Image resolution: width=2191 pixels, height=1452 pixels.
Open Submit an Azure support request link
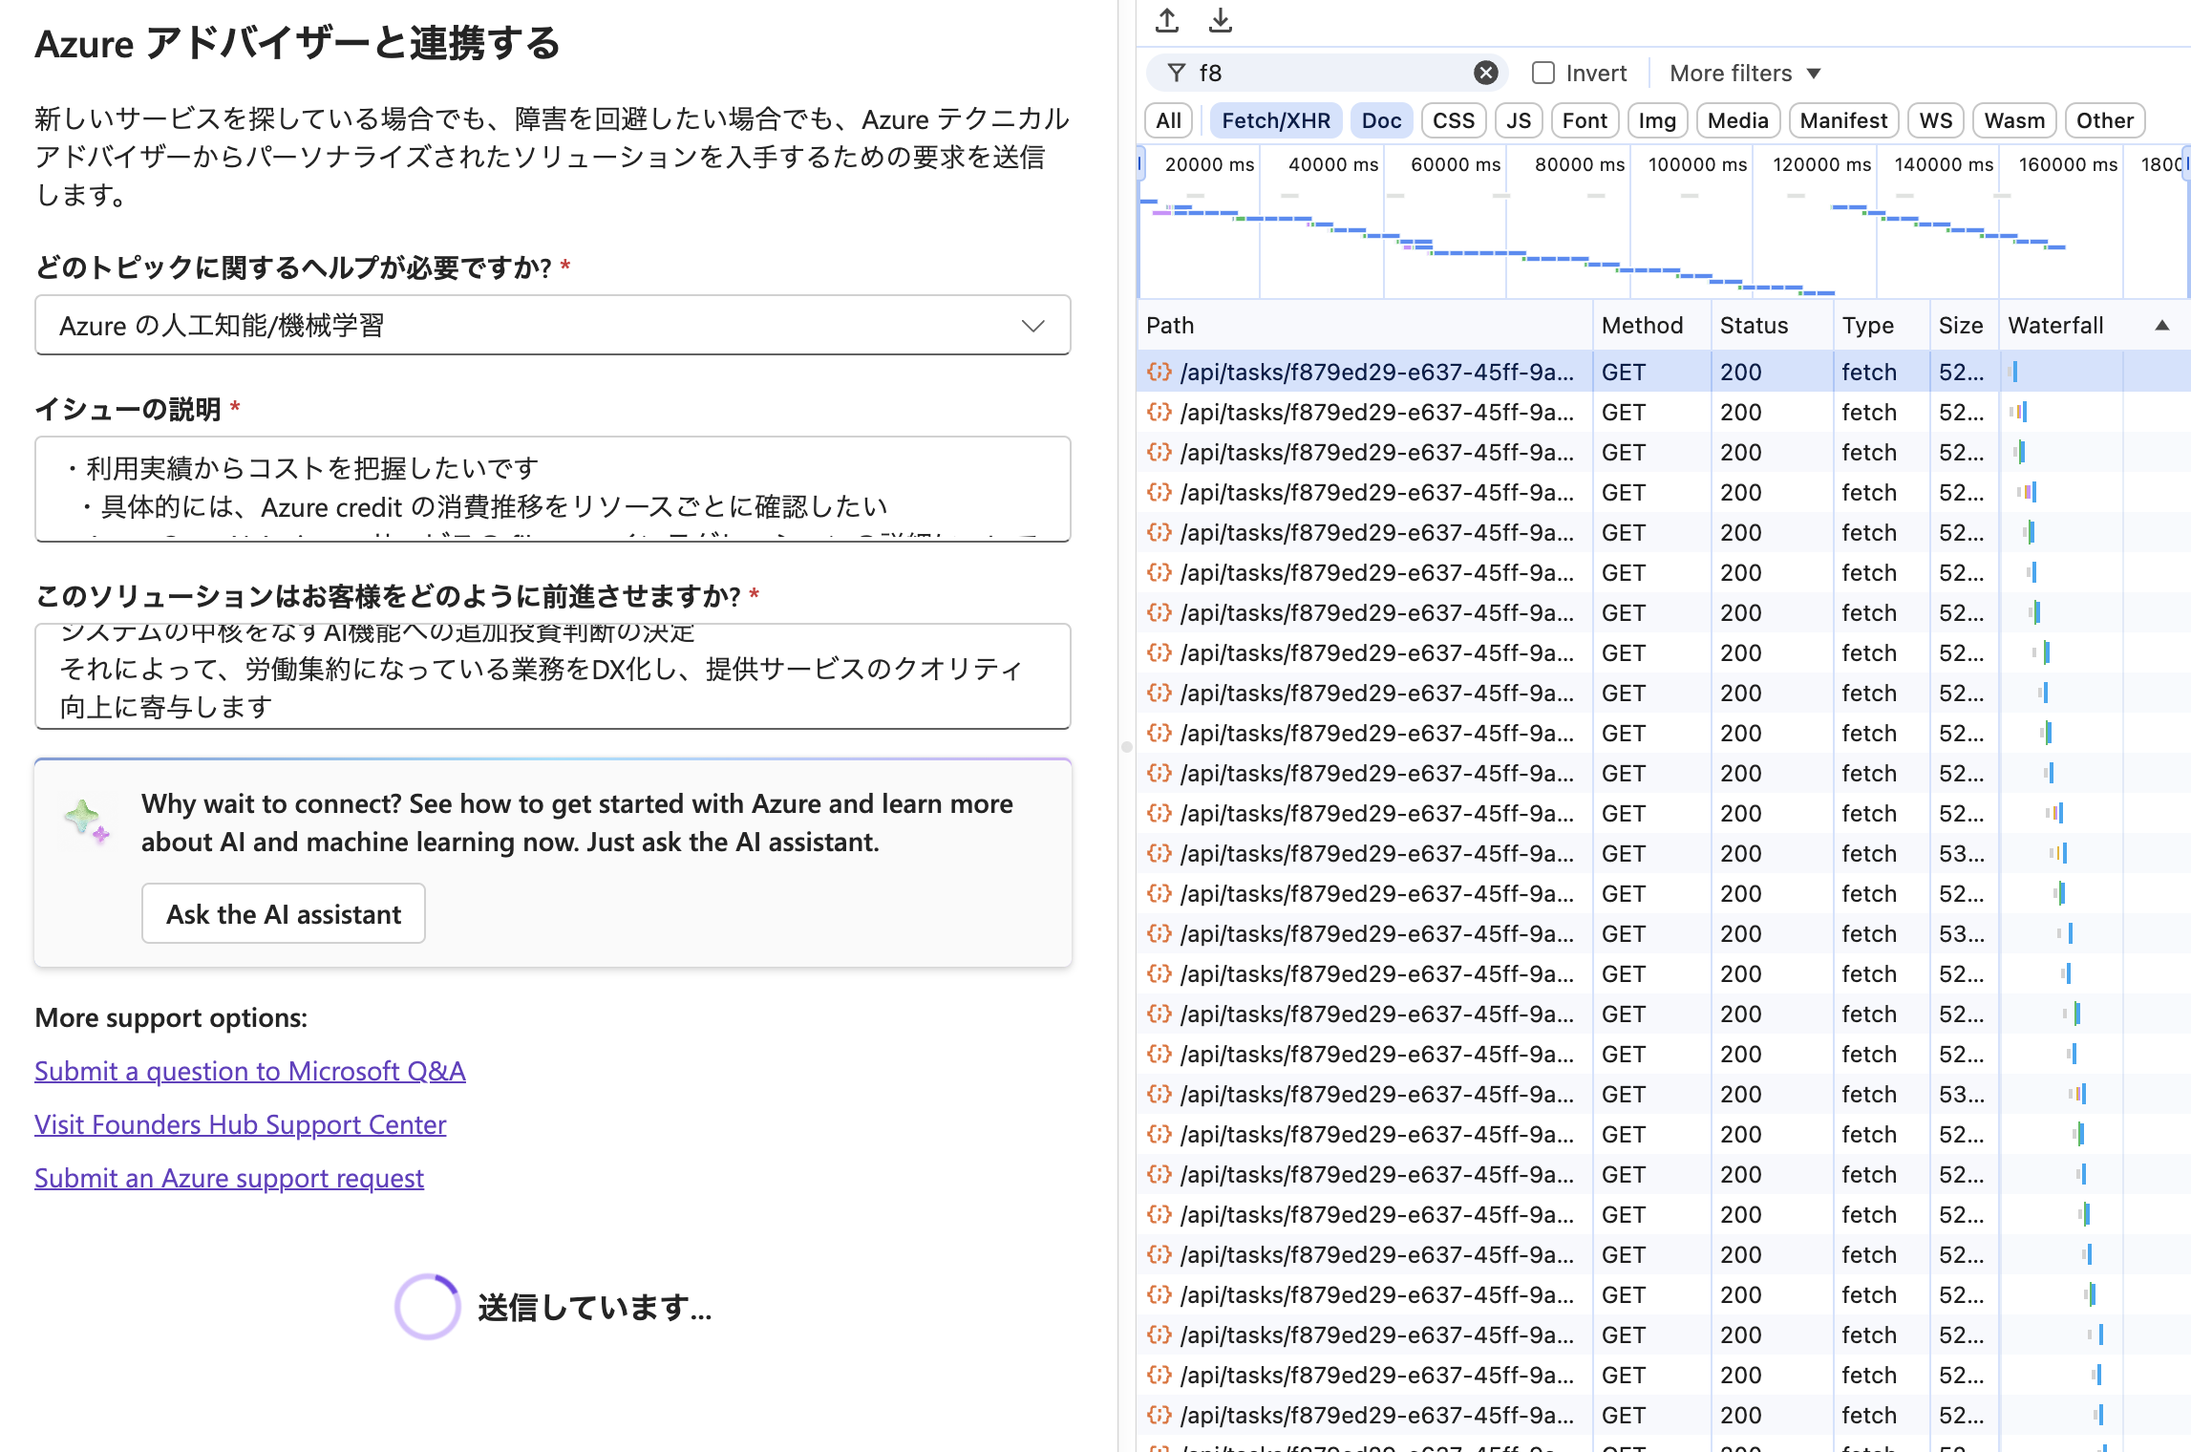(229, 1178)
